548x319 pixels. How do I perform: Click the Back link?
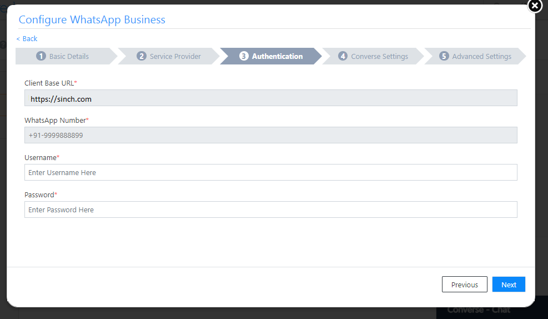point(27,38)
